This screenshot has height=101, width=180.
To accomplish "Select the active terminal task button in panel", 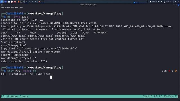I will point(42,2).
